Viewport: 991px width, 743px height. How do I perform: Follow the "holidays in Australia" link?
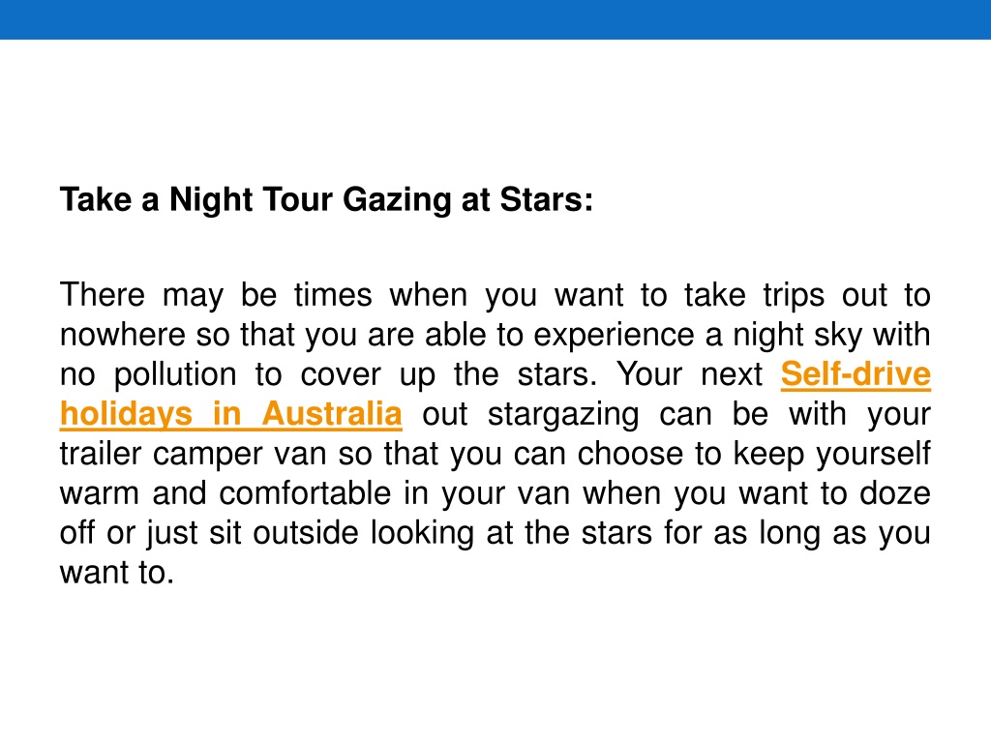[230, 414]
